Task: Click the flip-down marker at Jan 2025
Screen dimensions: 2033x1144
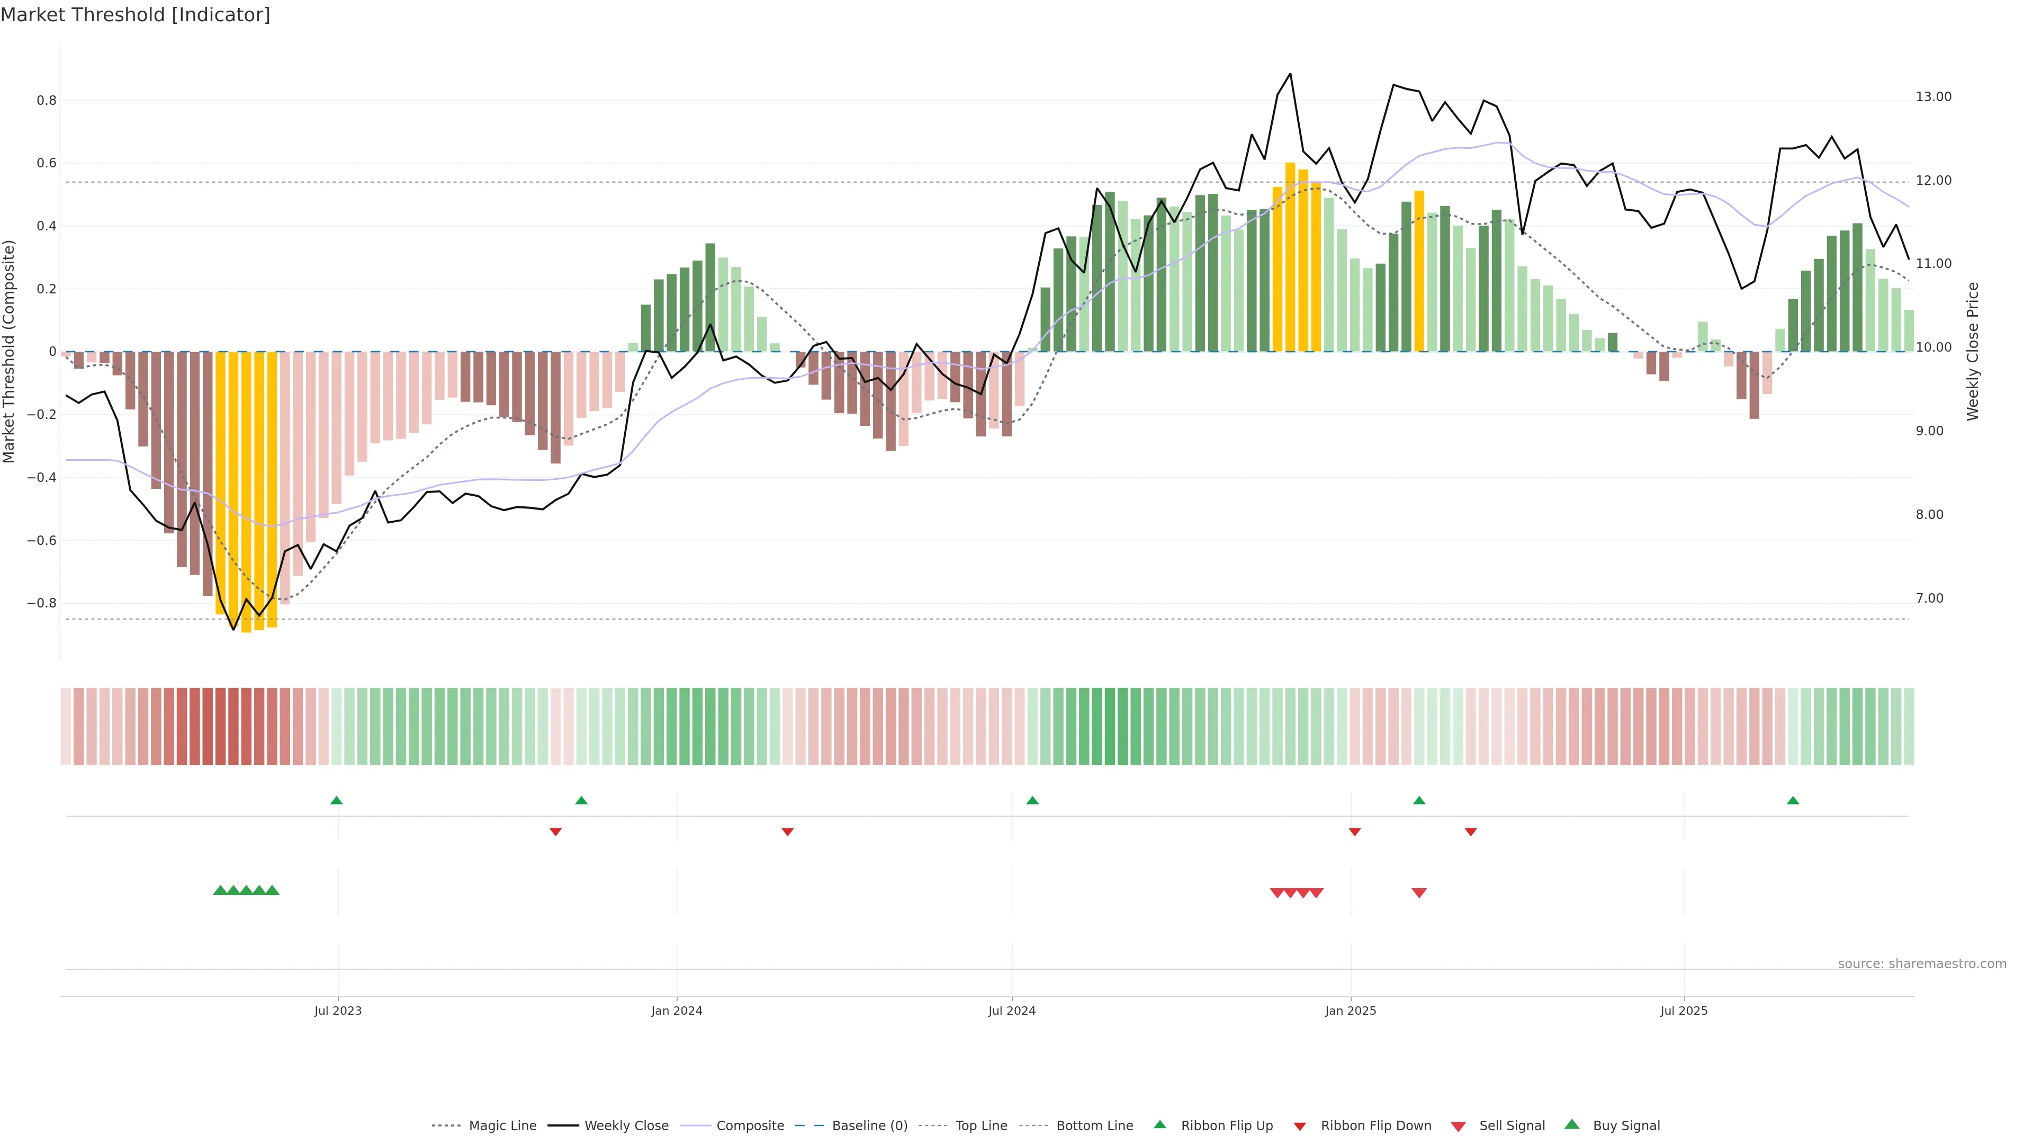Action: pos(1354,832)
